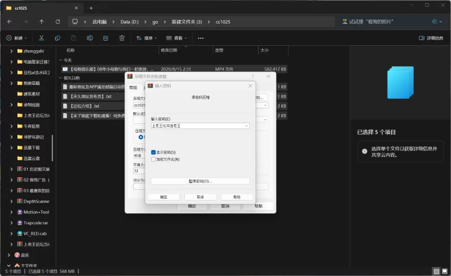Switch to details list view in status bar
451x276 pixels.
[x=436, y=271]
